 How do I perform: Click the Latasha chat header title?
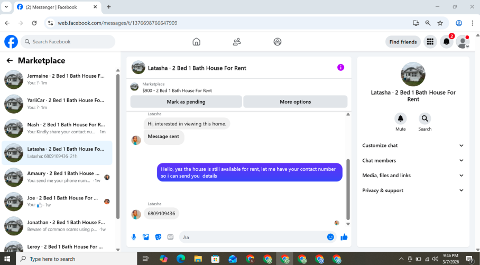pyautogui.click(x=197, y=68)
